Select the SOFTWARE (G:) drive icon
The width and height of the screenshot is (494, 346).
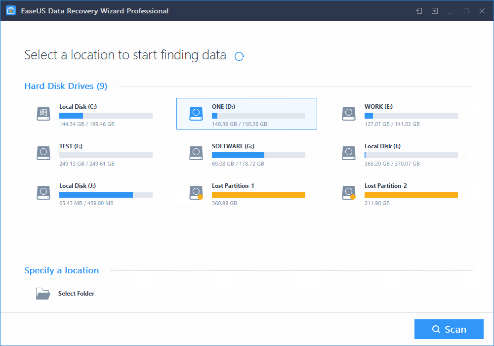coord(196,153)
